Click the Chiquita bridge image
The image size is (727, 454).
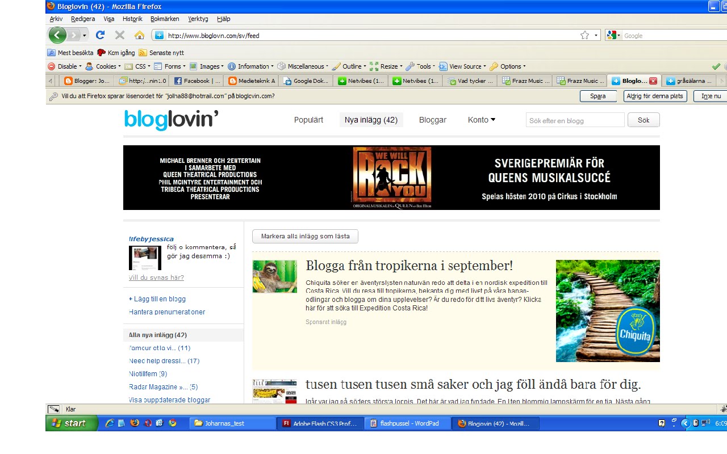click(608, 311)
